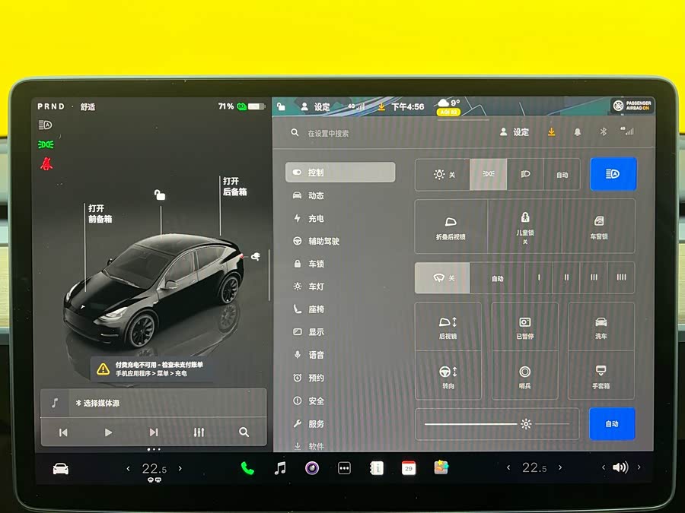
Task: Tap 选择媒体源 to choose media source
Action: [x=97, y=403]
